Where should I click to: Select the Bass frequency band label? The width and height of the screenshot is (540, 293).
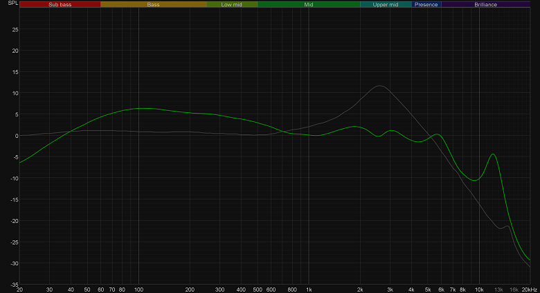153,4
